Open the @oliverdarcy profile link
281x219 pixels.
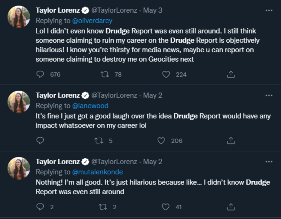(92, 21)
